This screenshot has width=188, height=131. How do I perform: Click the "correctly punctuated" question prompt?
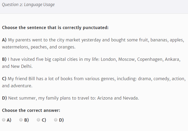[55, 28]
